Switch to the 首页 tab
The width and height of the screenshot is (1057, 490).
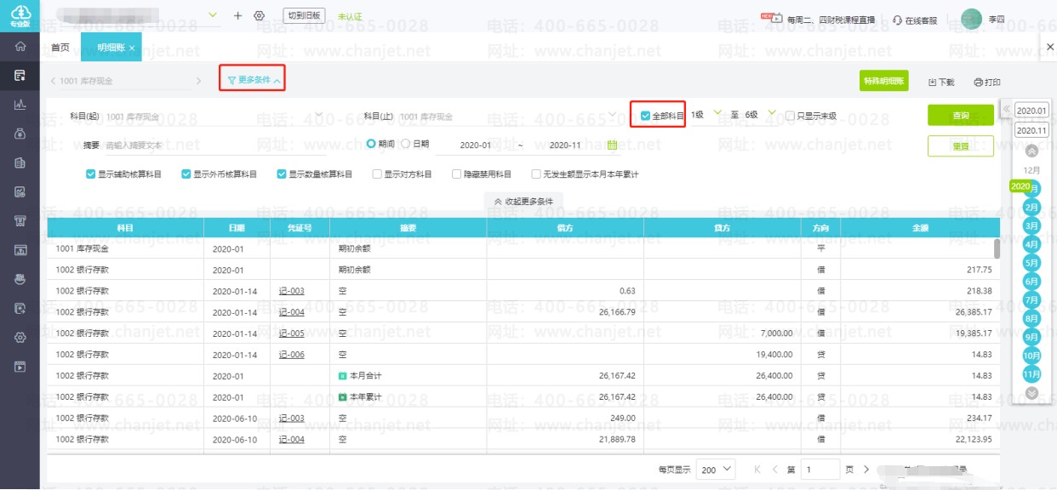tap(60, 48)
